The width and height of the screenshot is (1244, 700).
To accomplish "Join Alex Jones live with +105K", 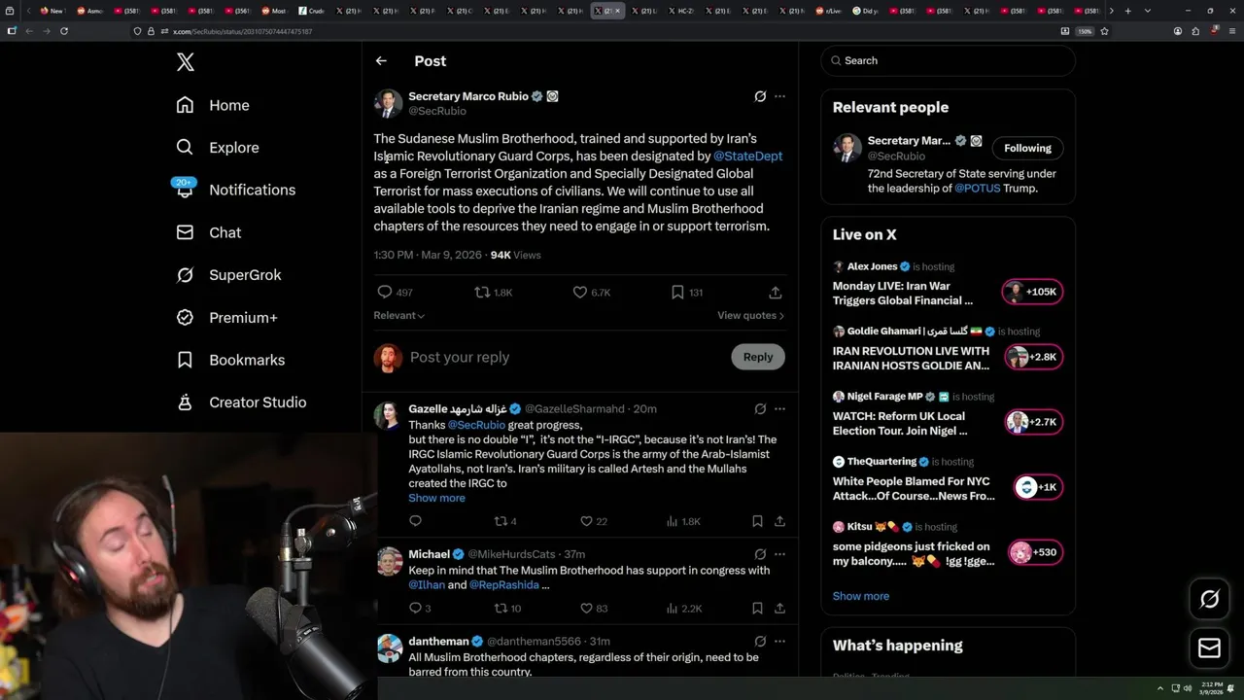I will 1032,292.
